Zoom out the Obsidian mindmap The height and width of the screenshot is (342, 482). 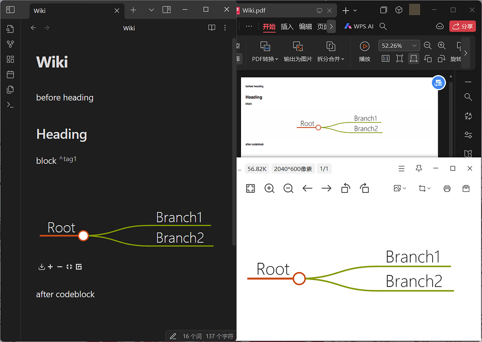tap(60, 267)
